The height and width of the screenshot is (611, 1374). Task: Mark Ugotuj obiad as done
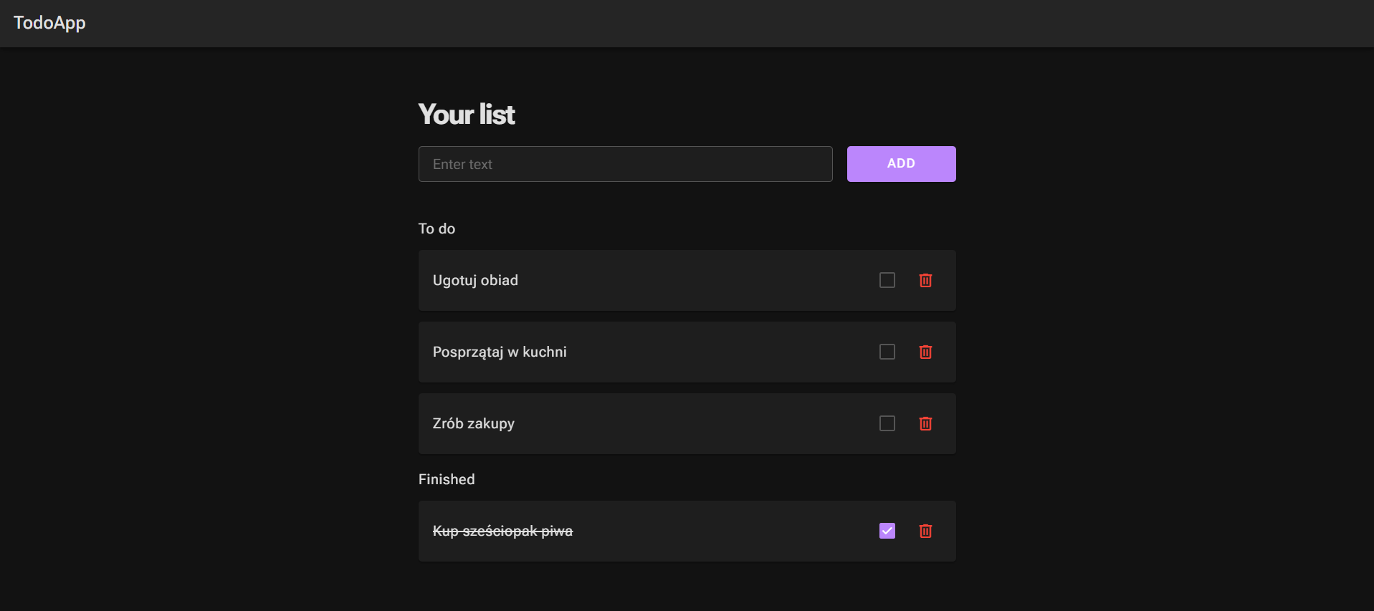click(x=887, y=280)
